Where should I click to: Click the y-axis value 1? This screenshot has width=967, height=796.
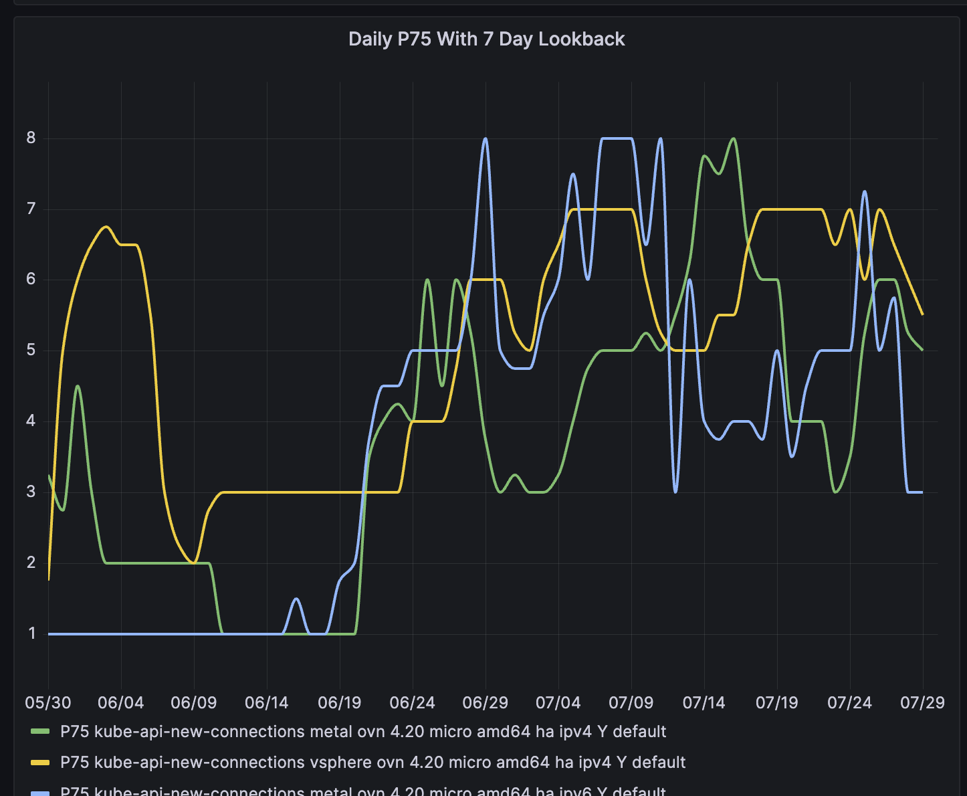[31, 633]
